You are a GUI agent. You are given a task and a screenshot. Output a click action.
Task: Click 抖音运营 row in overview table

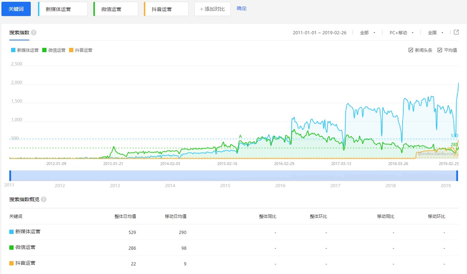pyautogui.click(x=234, y=264)
